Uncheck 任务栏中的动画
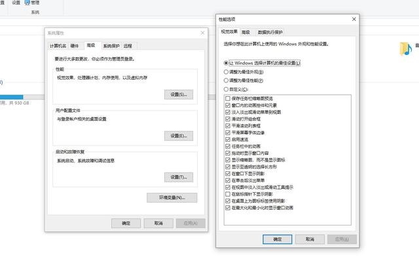 [228, 146]
